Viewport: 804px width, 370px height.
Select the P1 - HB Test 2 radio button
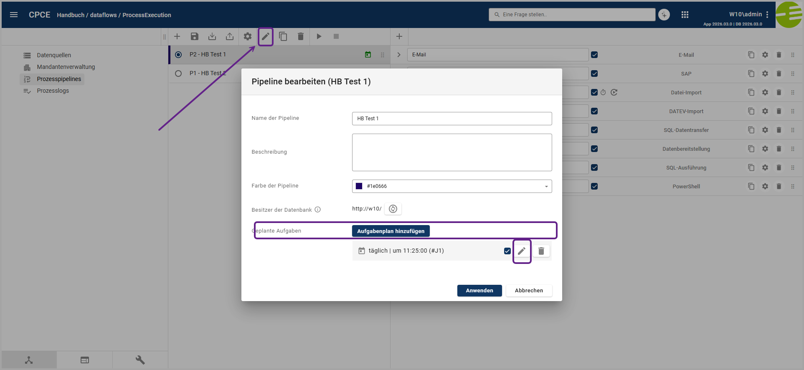pyautogui.click(x=178, y=73)
